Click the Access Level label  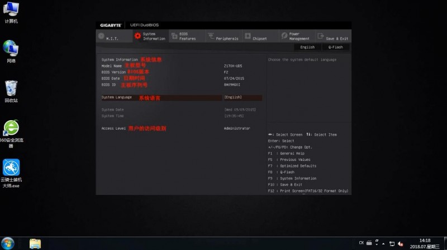[x=113, y=129]
